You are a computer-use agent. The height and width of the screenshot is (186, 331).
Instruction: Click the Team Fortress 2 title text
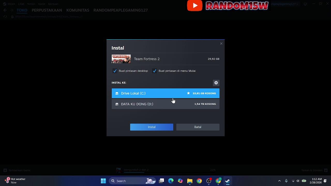[x=147, y=59]
